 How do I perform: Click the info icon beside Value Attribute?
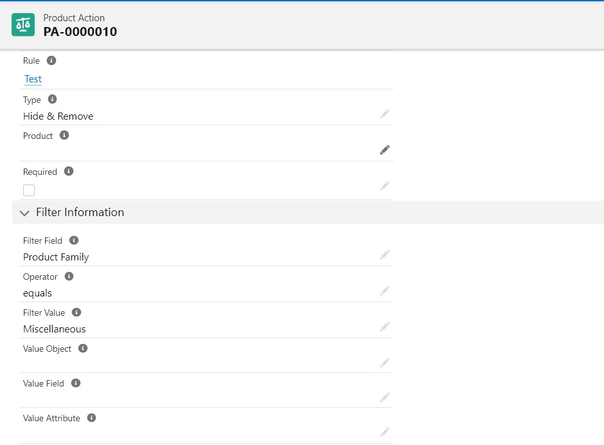coord(91,417)
